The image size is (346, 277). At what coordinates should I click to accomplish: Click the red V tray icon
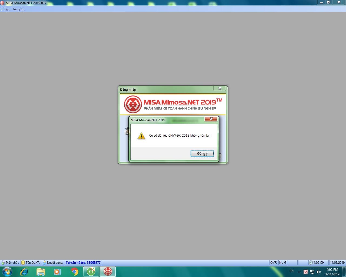tap(306, 272)
